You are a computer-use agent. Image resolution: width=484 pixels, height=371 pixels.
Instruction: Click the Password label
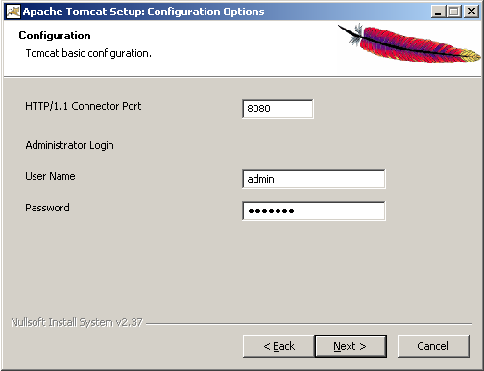(47, 208)
